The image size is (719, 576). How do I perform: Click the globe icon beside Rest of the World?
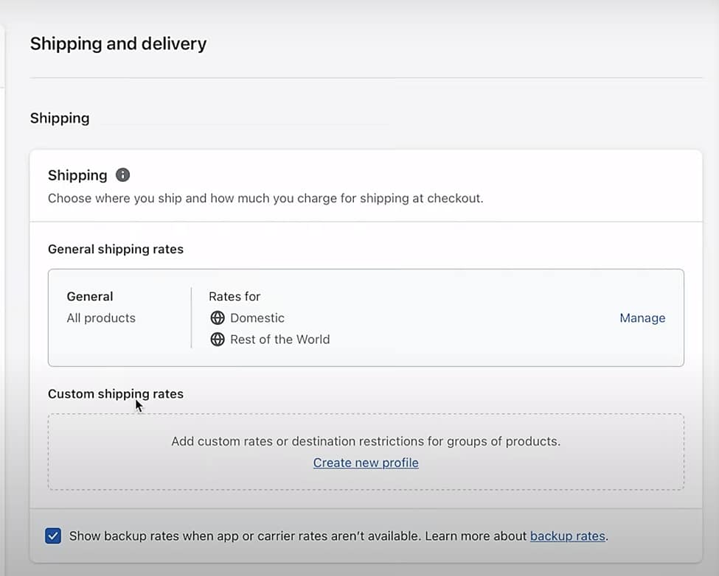tap(218, 340)
